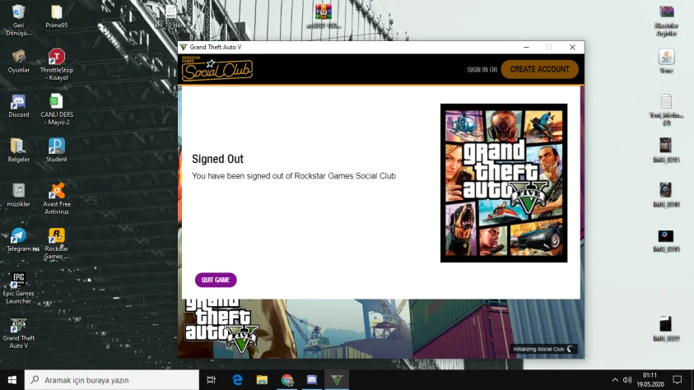
Task: Open Task View from taskbar
Action: coord(211,380)
